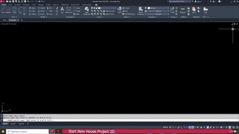Open the Insert ribbon tab
The width and height of the screenshot is (239, 134).
[10, 5]
